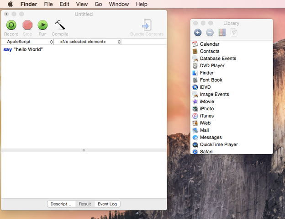Image resolution: width=285 pixels, height=219 pixels.
Task: Select the Mail icon in Library list
Action: (195, 130)
